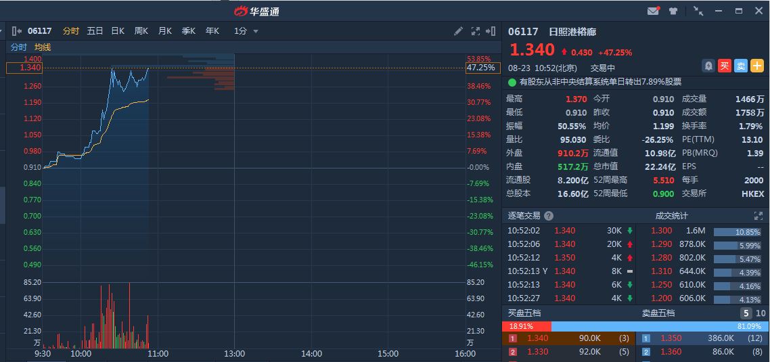This screenshot has width=770, height=362.
Task: Click the buy/sell ratio bar
Action: point(635,326)
